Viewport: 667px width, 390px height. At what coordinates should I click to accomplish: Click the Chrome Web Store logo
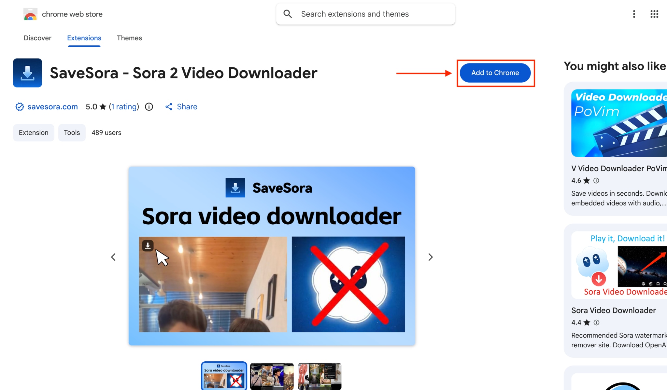point(30,14)
